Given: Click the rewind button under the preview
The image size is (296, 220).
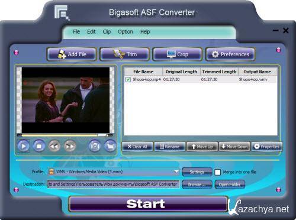Looking at the screenshot, I should tap(54, 146).
